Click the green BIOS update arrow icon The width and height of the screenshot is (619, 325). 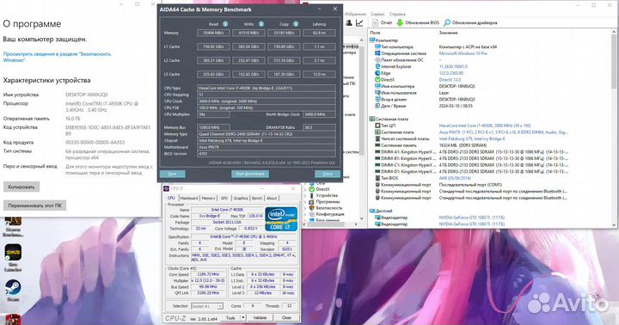400,23
